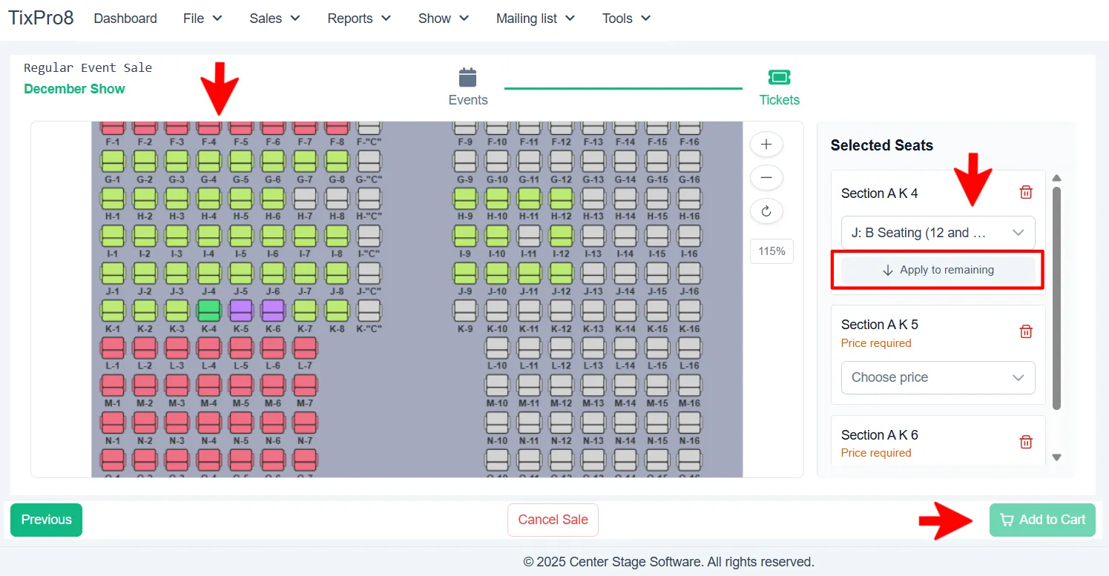Click the Tickets step icon
1109x576 pixels.
pos(779,77)
